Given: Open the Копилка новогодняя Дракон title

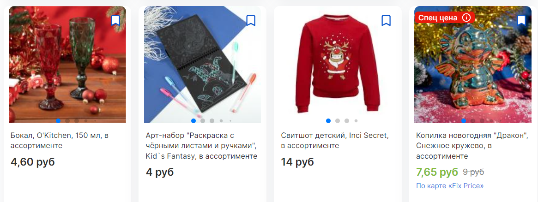Looking at the screenshot, I should point(472,146).
